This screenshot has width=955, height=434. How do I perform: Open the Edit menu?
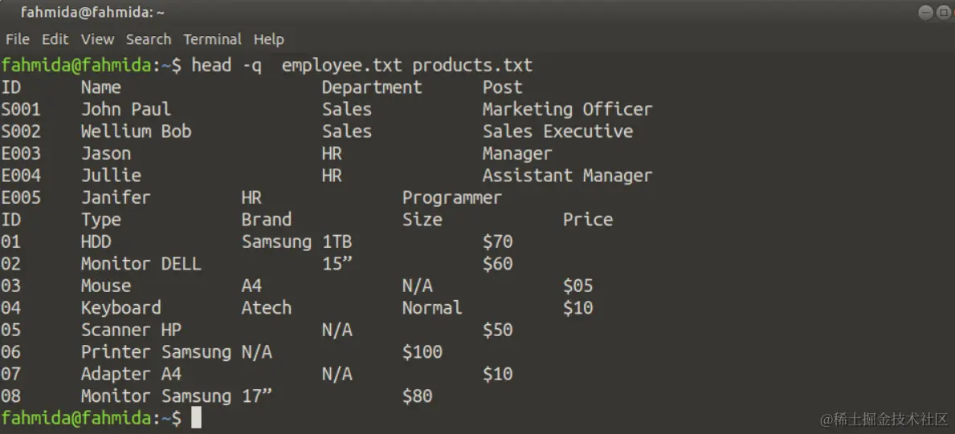click(x=55, y=39)
